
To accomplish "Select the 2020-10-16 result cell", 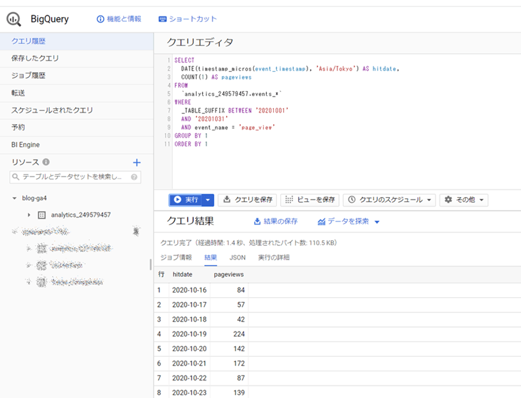I will [189, 290].
